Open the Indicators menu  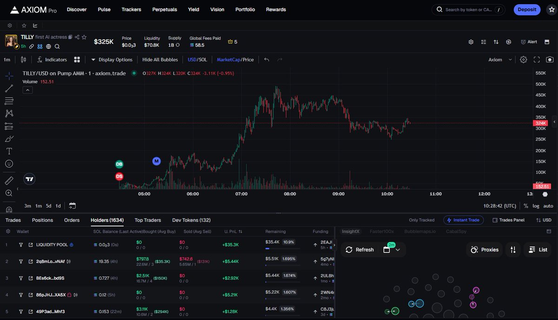click(52, 60)
